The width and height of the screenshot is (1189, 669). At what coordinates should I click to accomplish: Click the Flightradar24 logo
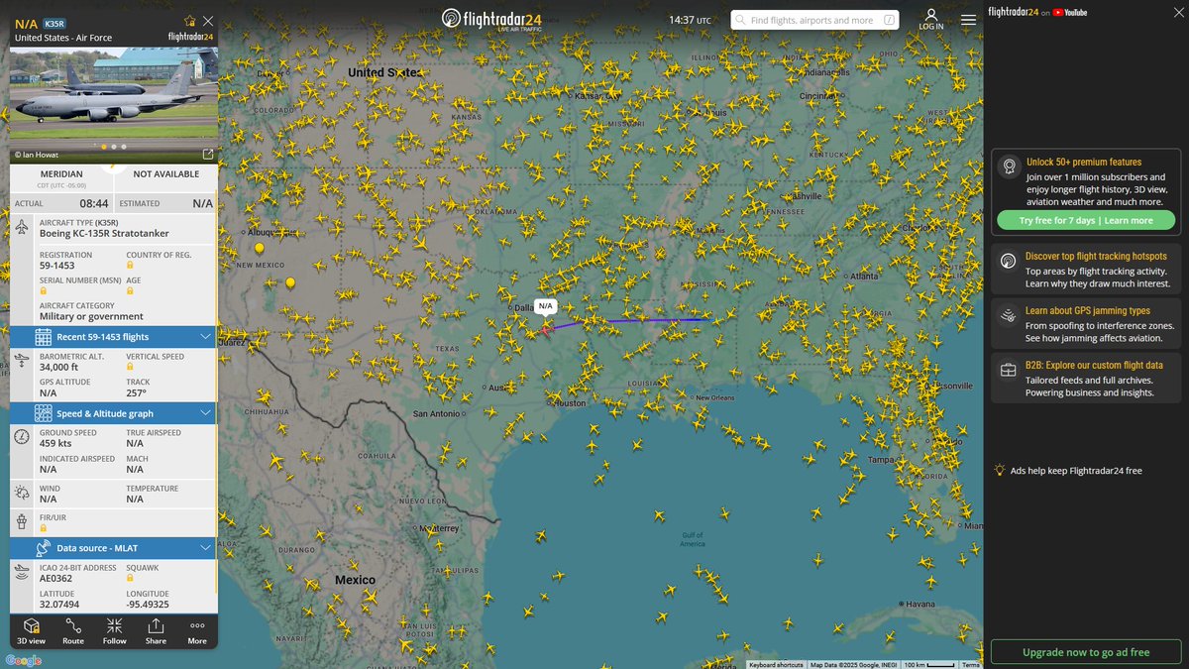pos(491,20)
